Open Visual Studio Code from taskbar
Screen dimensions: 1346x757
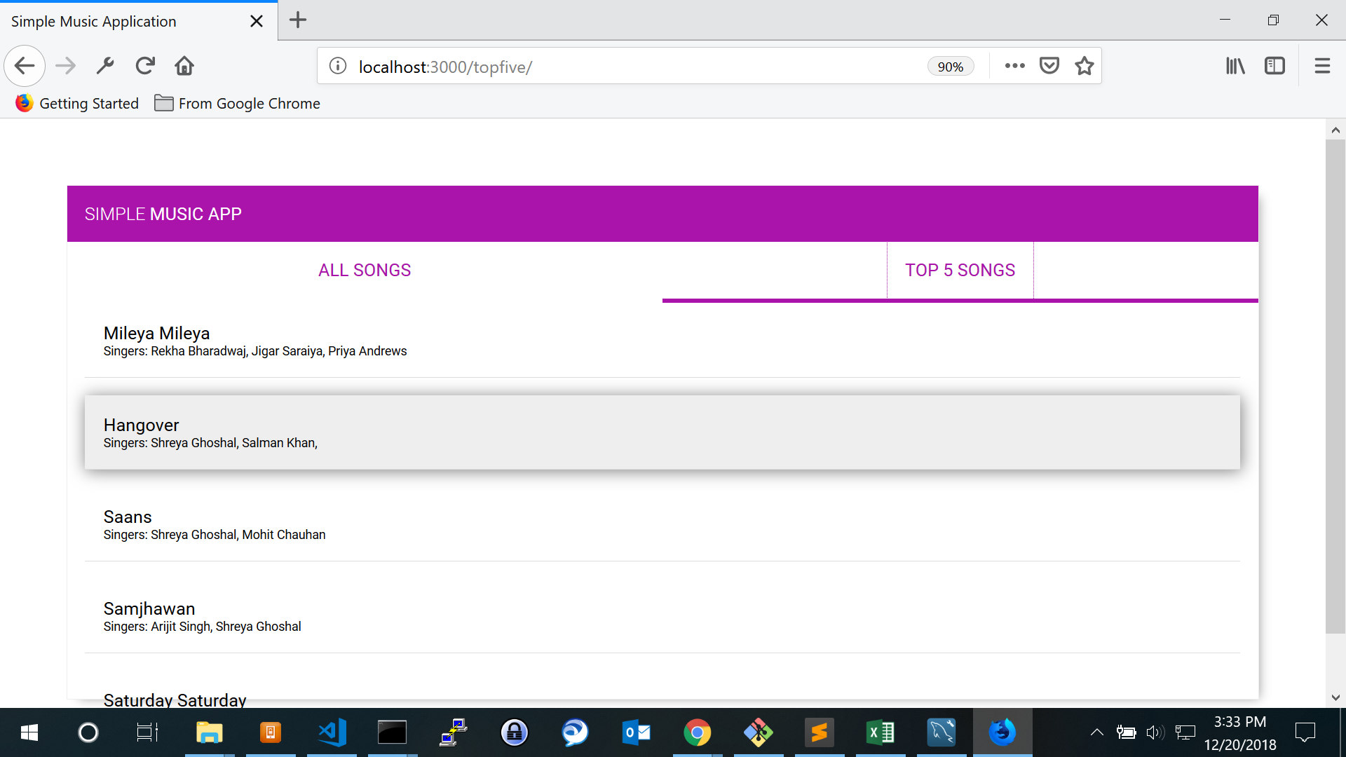pos(332,732)
